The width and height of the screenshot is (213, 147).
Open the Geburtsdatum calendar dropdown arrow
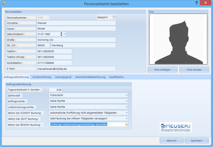pyautogui.click(x=64, y=34)
